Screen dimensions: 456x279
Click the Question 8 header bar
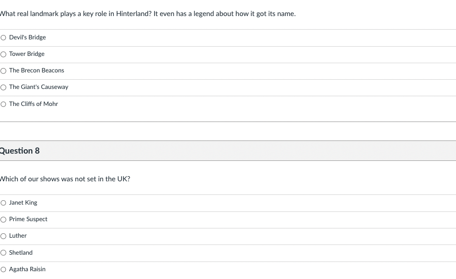click(228, 151)
